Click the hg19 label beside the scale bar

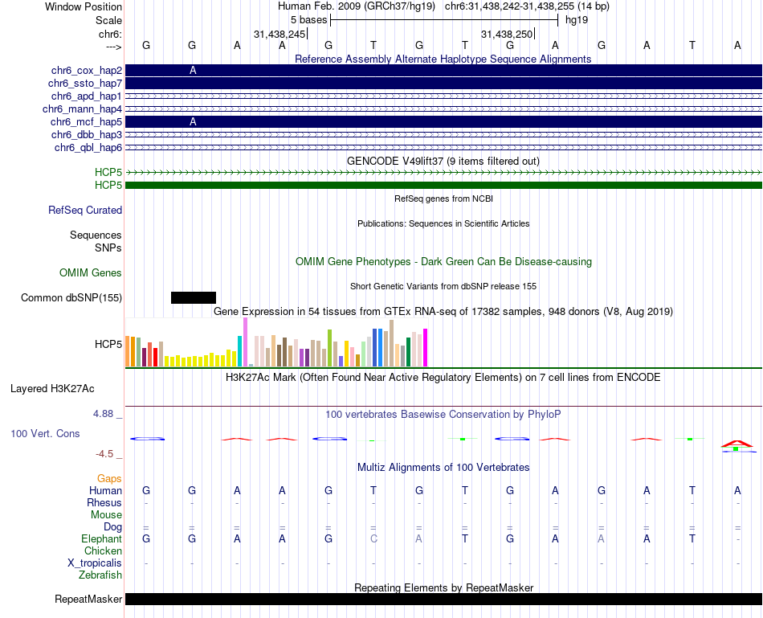(x=577, y=20)
